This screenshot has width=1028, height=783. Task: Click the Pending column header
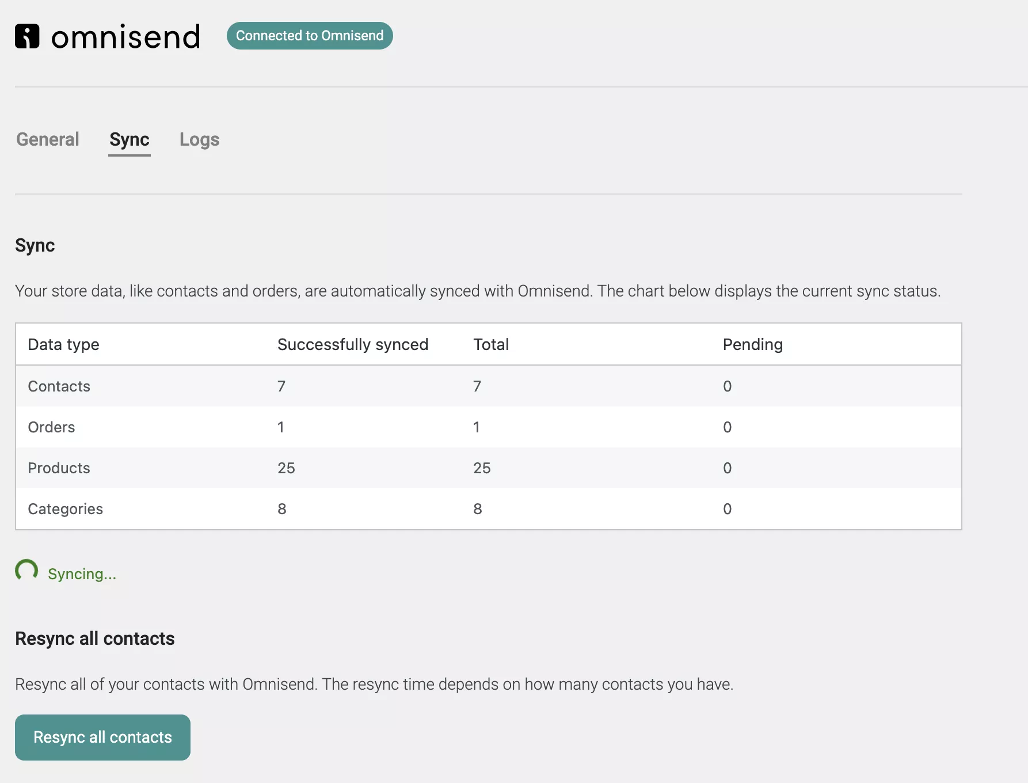(x=753, y=344)
